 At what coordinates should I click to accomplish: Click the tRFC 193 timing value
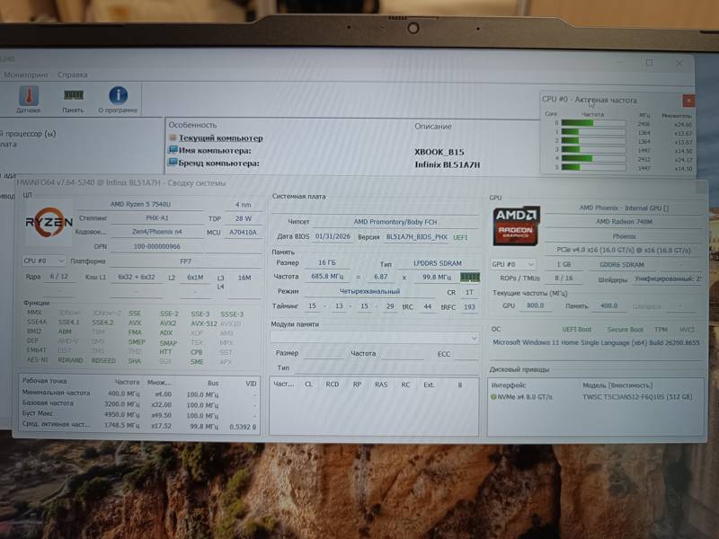click(469, 307)
